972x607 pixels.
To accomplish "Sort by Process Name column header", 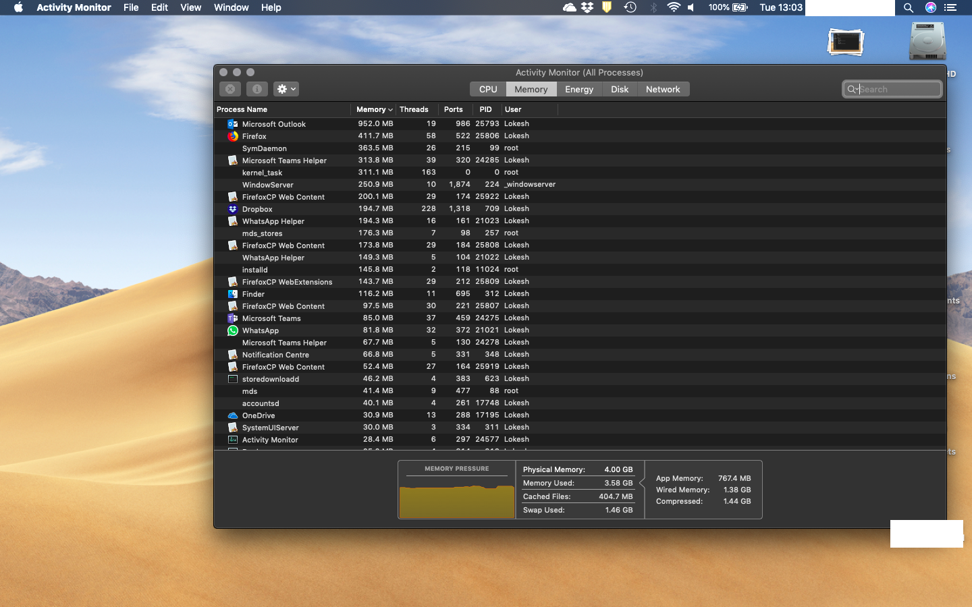I will pyautogui.click(x=282, y=109).
